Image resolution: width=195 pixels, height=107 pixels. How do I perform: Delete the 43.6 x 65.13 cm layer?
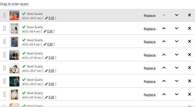tap(189, 94)
